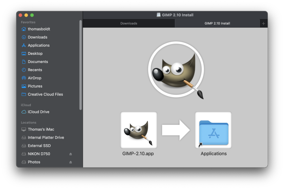
Task: Click the Locations section header
Action: (29, 123)
